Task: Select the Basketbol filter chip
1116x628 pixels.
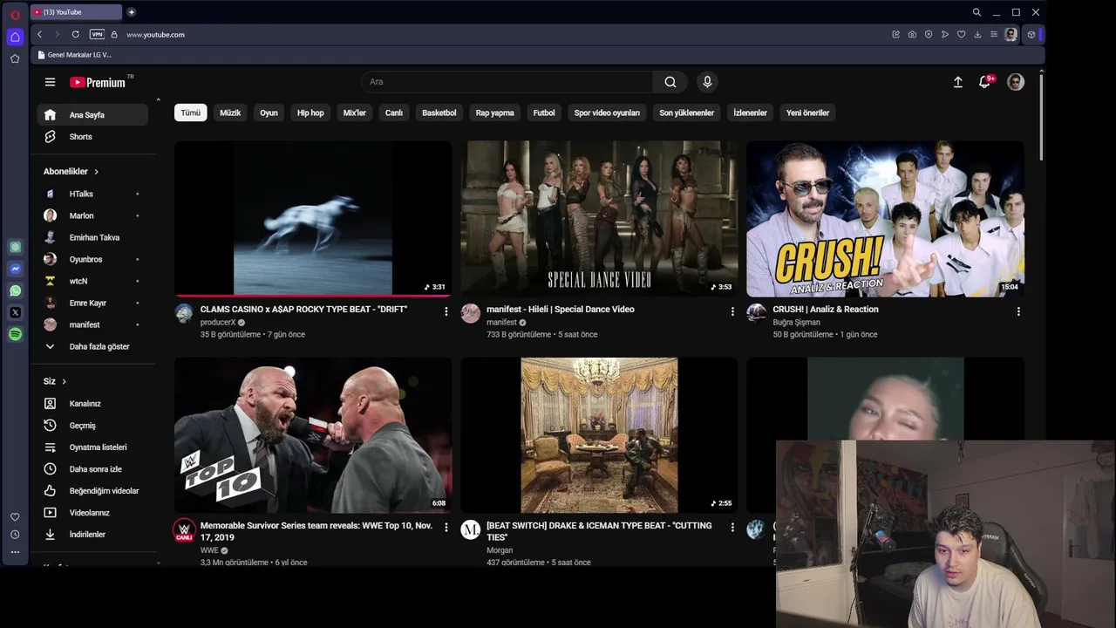Action: click(x=439, y=113)
